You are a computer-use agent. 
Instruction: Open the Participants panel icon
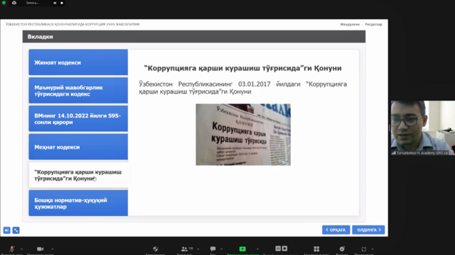click(x=185, y=249)
